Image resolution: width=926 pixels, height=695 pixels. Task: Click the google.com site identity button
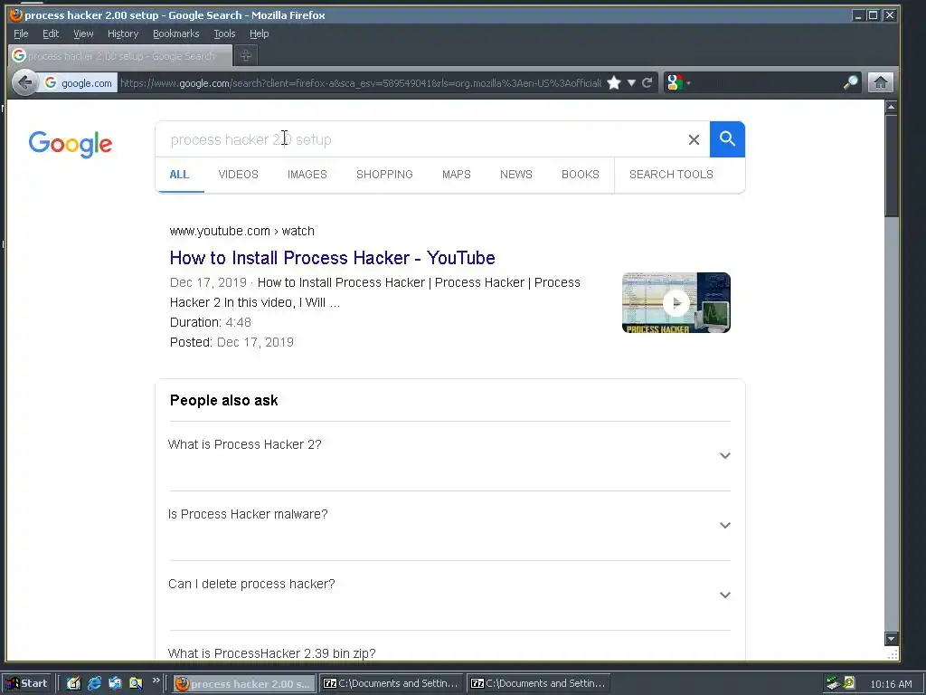80,83
